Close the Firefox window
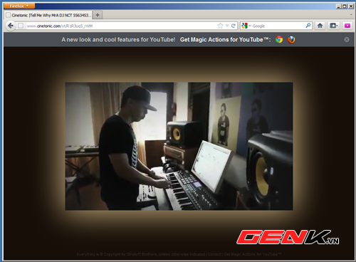356x262 pixels. [x=351, y=6]
